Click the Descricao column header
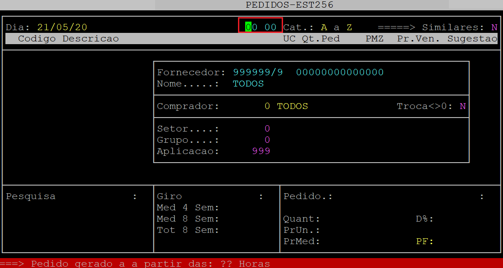This screenshot has width=503, height=268. coord(90,39)
